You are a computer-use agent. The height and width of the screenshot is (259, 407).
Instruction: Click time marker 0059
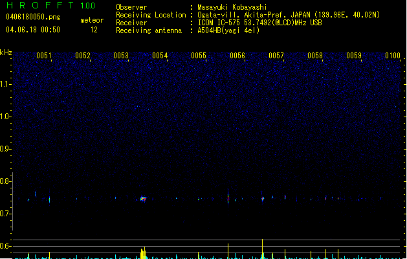click(354, 56)
